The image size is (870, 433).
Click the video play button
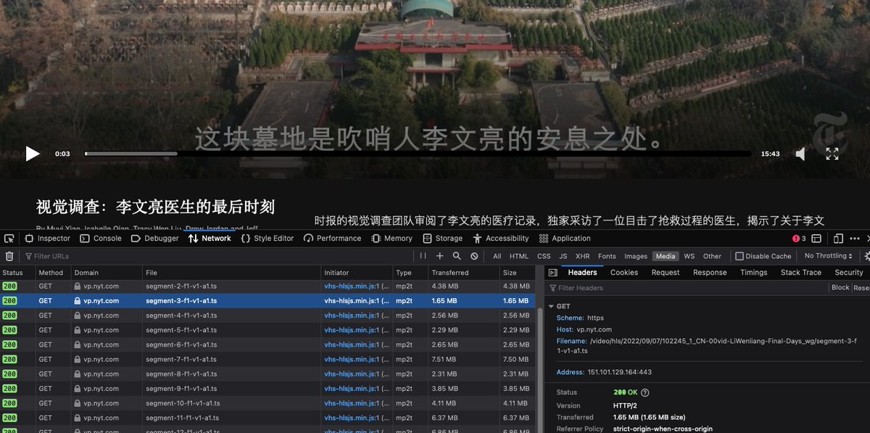[33, 154]
